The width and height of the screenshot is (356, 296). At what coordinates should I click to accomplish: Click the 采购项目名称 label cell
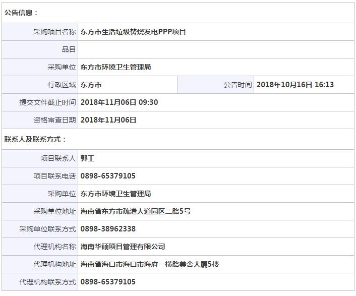pos(54,32)
